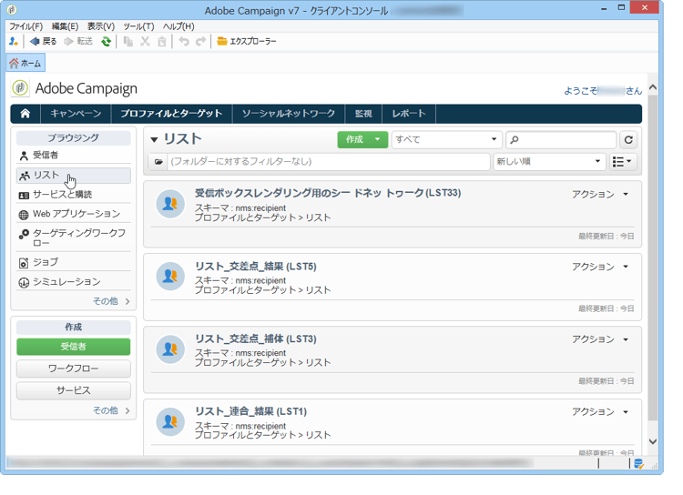
Task: Click the サービス create button
Action: tap(73, 390)
